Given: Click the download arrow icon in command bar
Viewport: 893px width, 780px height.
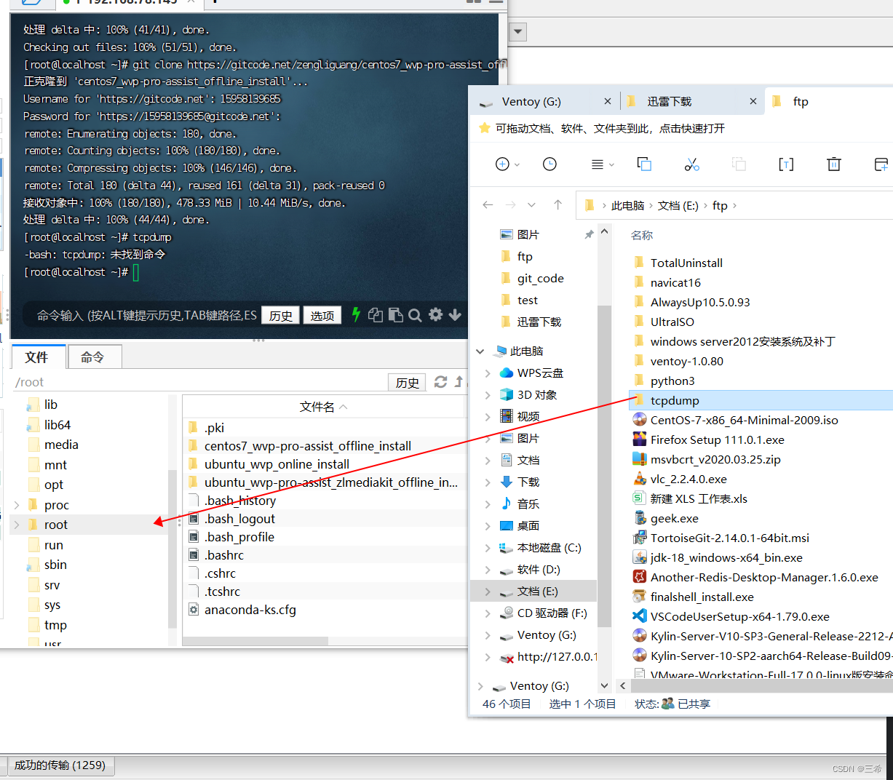Looking at the screenshot, I should click(x=453, y=314).
